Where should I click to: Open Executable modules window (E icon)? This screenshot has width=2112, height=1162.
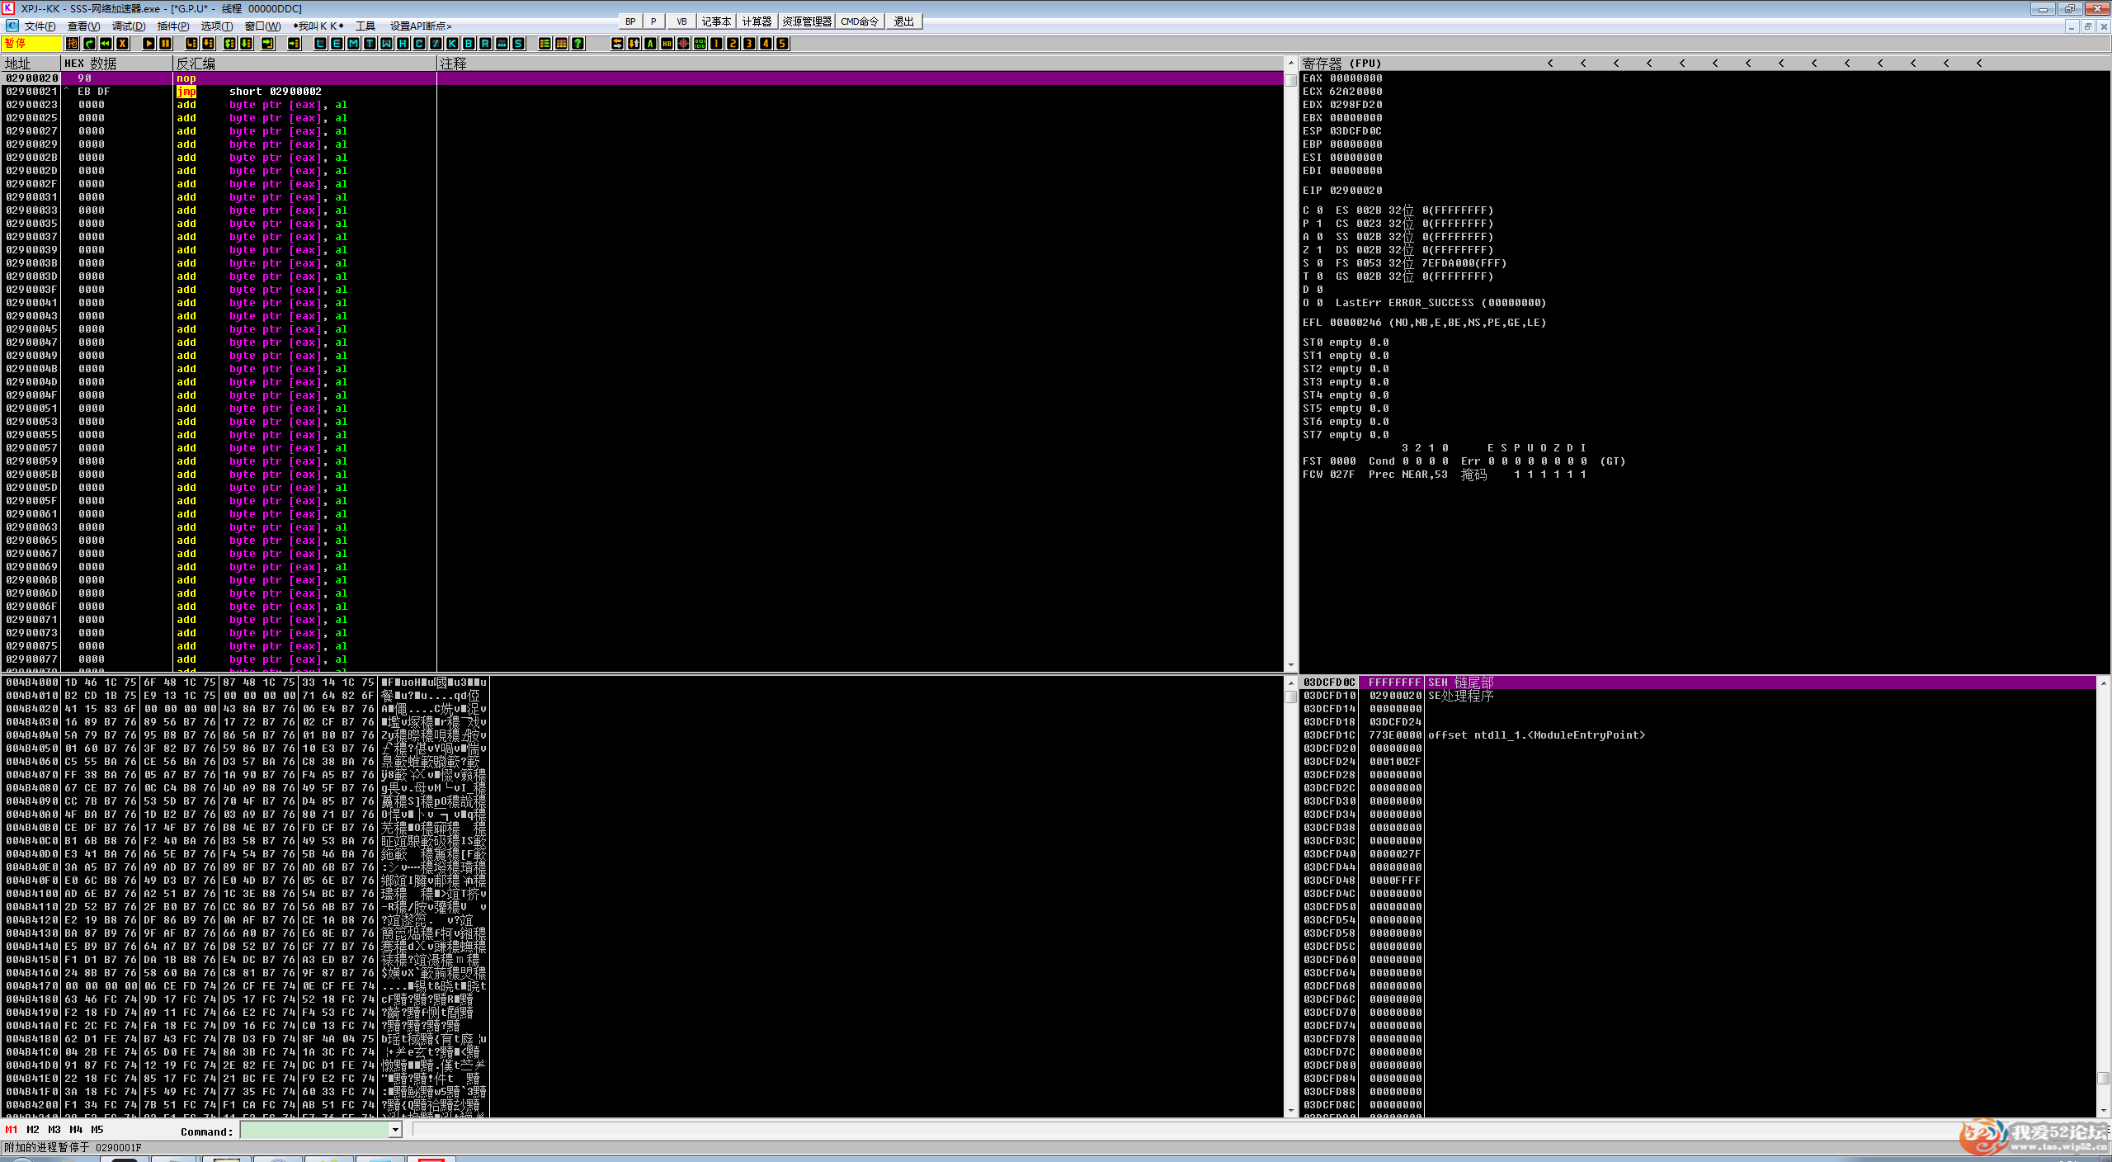coord(337,43)
